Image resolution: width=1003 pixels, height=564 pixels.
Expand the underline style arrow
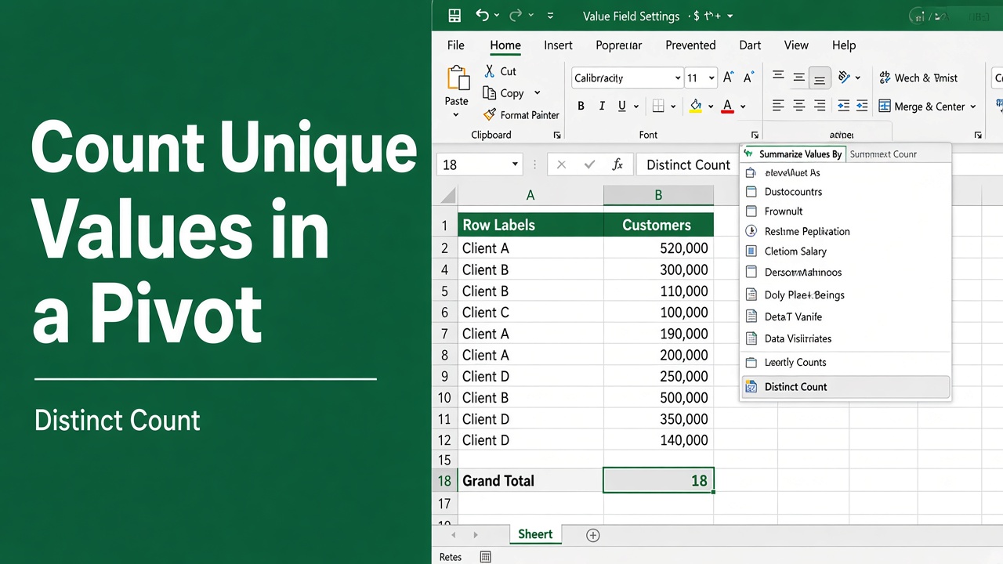coord(636,107)
